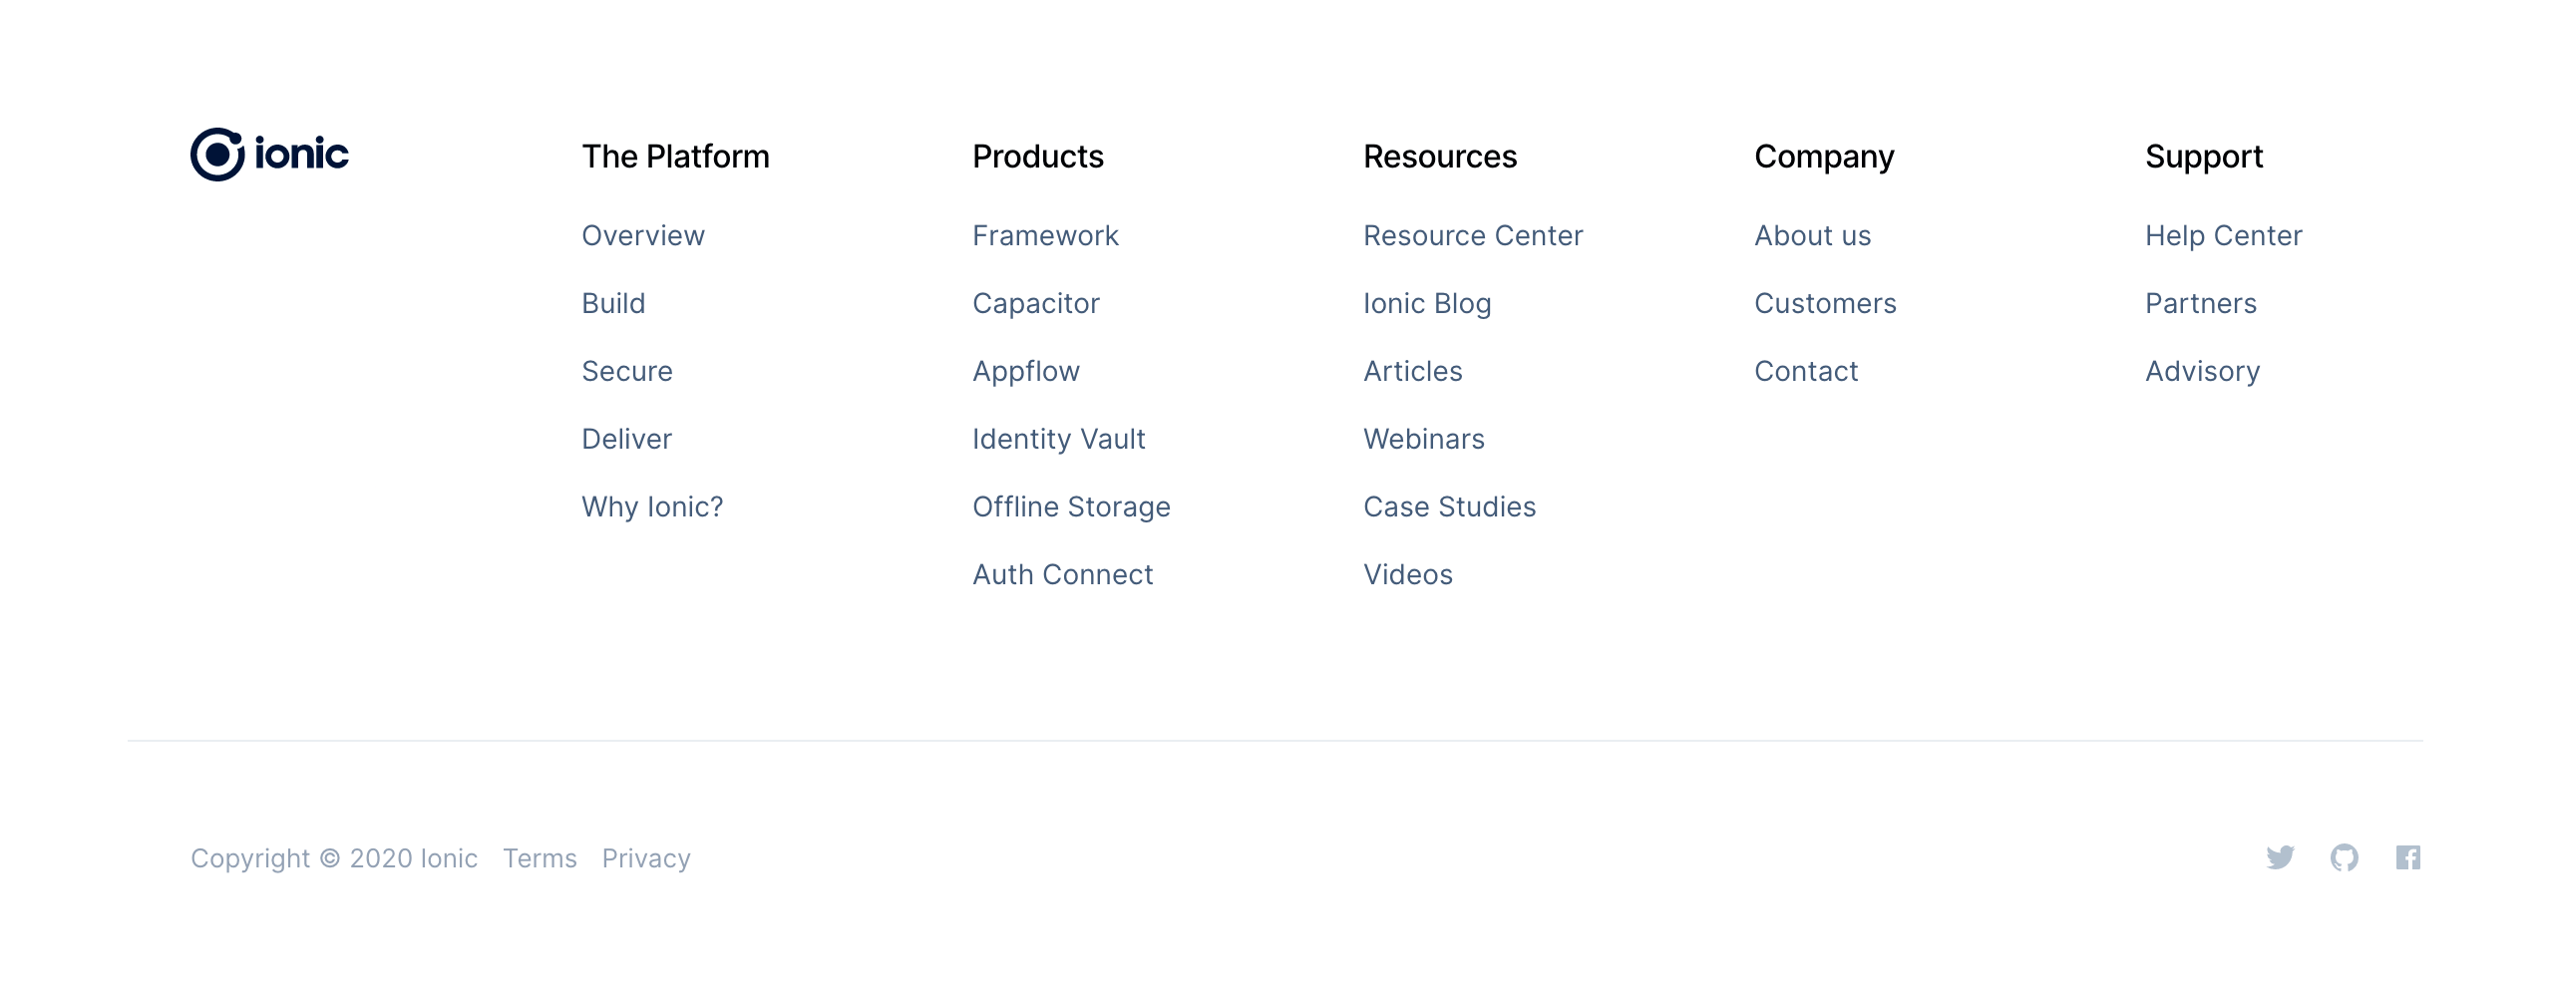Viewport: 2551px width, 1001px height.
Task: Go to the About us page
Action: pyautogui.click(x=1812, y=235)
